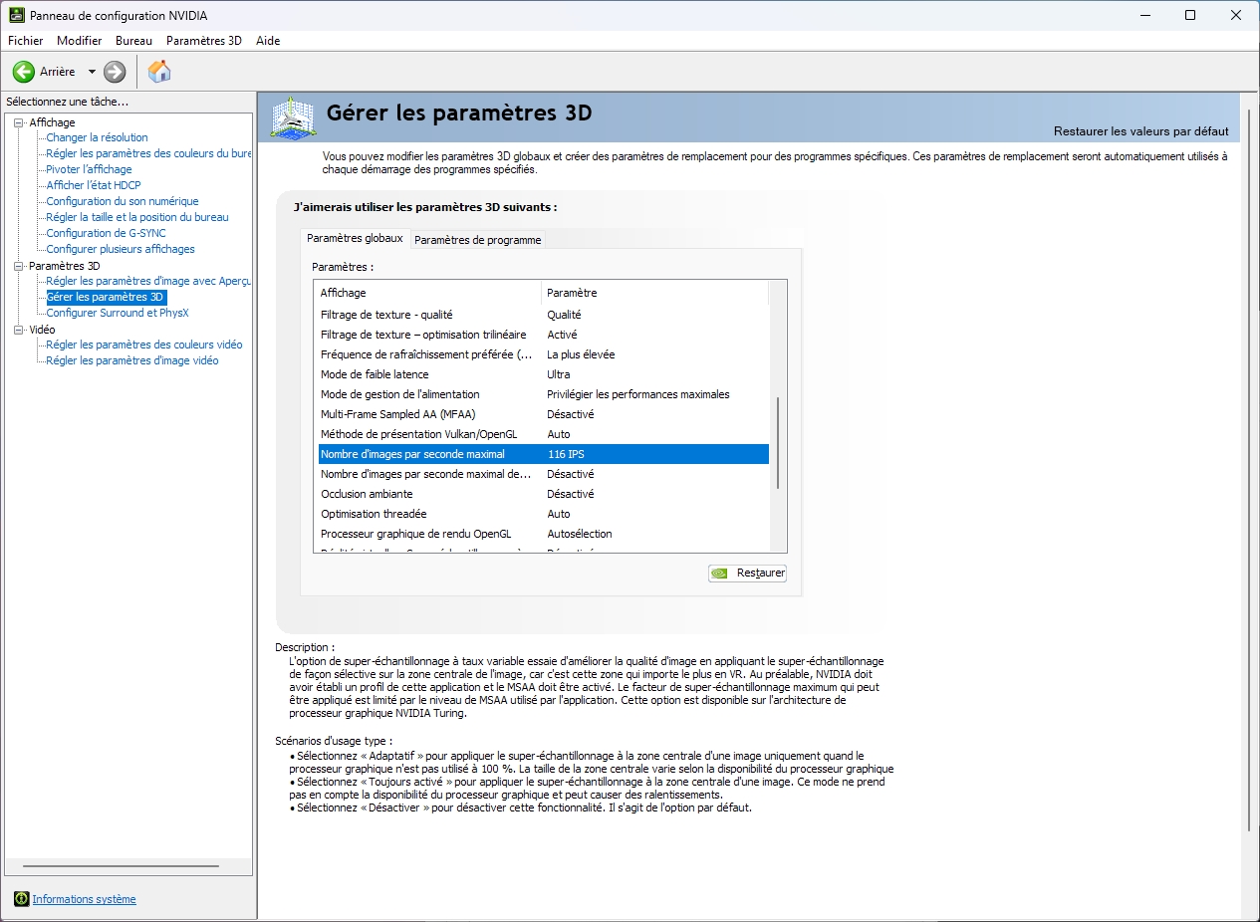Collapse the Affichage tree node
1260x922 pixels.
[x=18, y=122]
